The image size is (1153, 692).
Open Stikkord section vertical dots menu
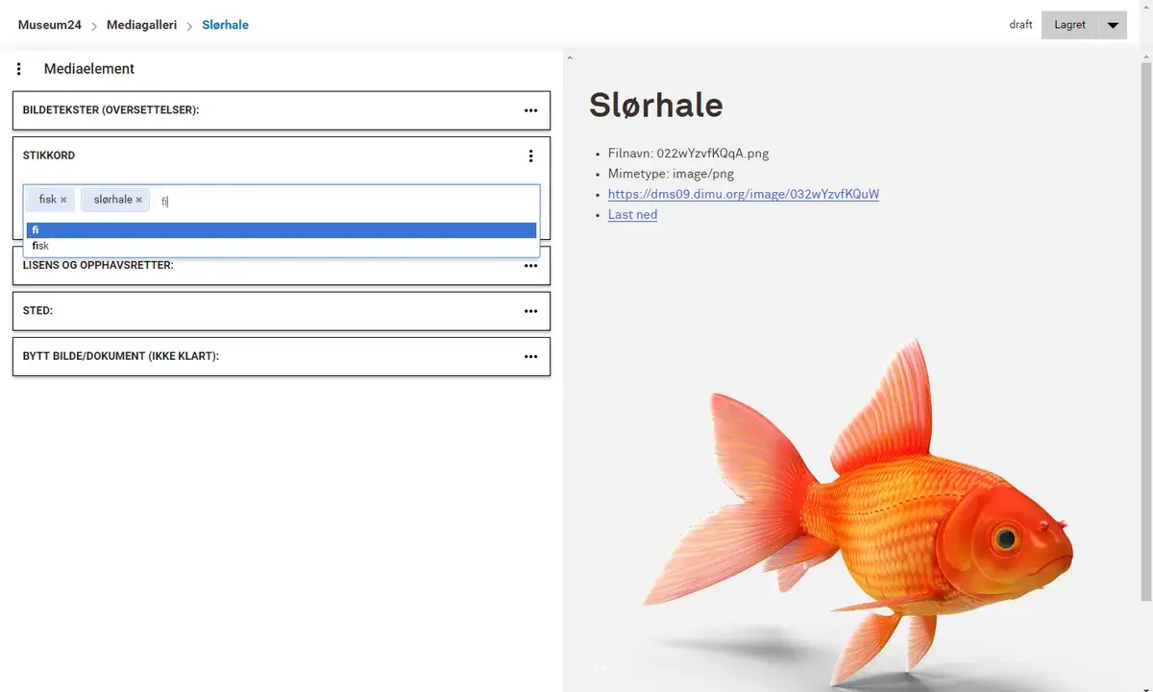[x=530, y=155]
